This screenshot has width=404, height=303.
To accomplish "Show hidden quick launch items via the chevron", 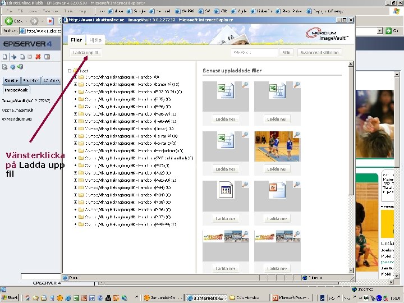I will [136, 297].
